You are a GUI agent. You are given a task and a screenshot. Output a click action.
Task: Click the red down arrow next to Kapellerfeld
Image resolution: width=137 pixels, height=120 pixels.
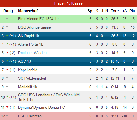tap(7, 70)
